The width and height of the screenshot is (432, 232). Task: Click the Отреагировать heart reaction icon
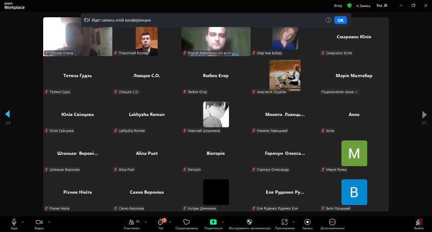point(187,222)
